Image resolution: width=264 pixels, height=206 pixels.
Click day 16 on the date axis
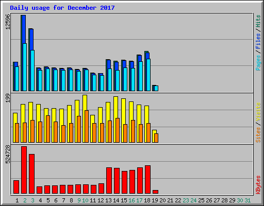131,200
